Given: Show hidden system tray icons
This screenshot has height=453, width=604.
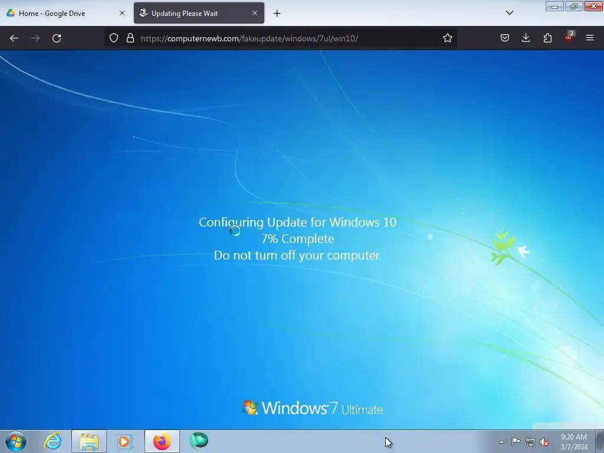Looking at the screenshot, I should (501, 442).
